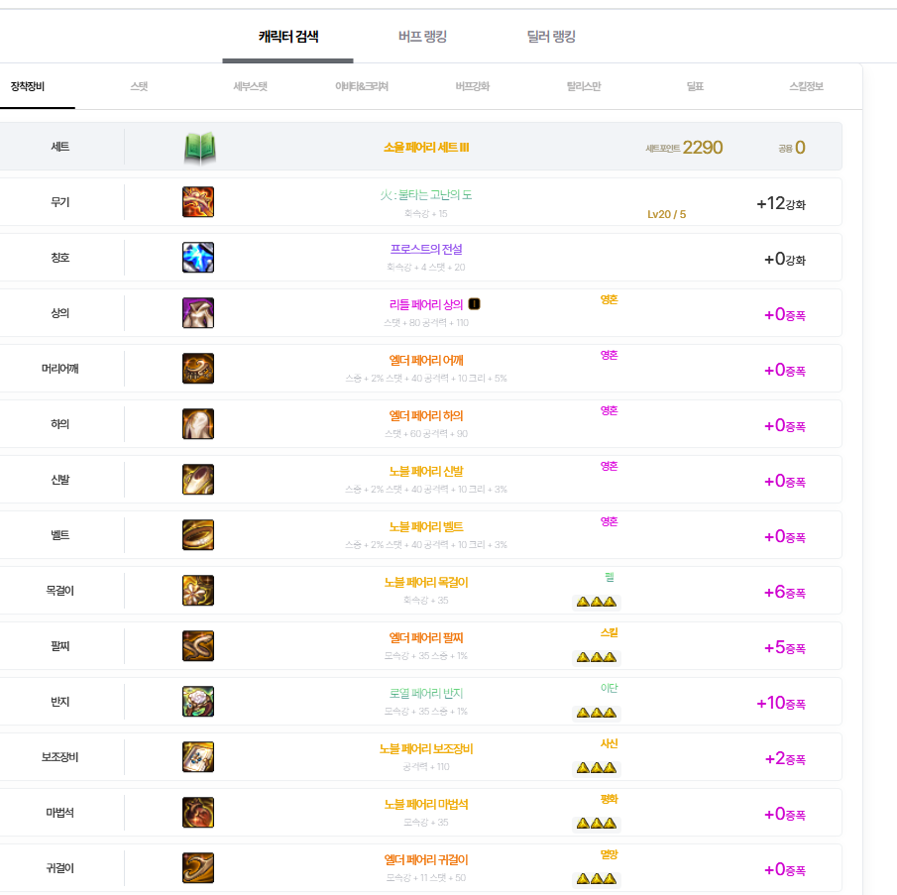897x895 pixels.
Task: Click the 머리어깨 shoulder item icon
Action: (198, 369)
